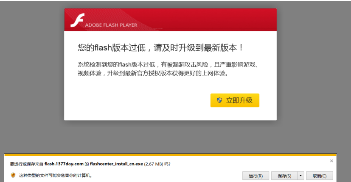
Task: Click the headline 您的flash版本过低 text
Action: pyautogui.click(x=112, y=47)
